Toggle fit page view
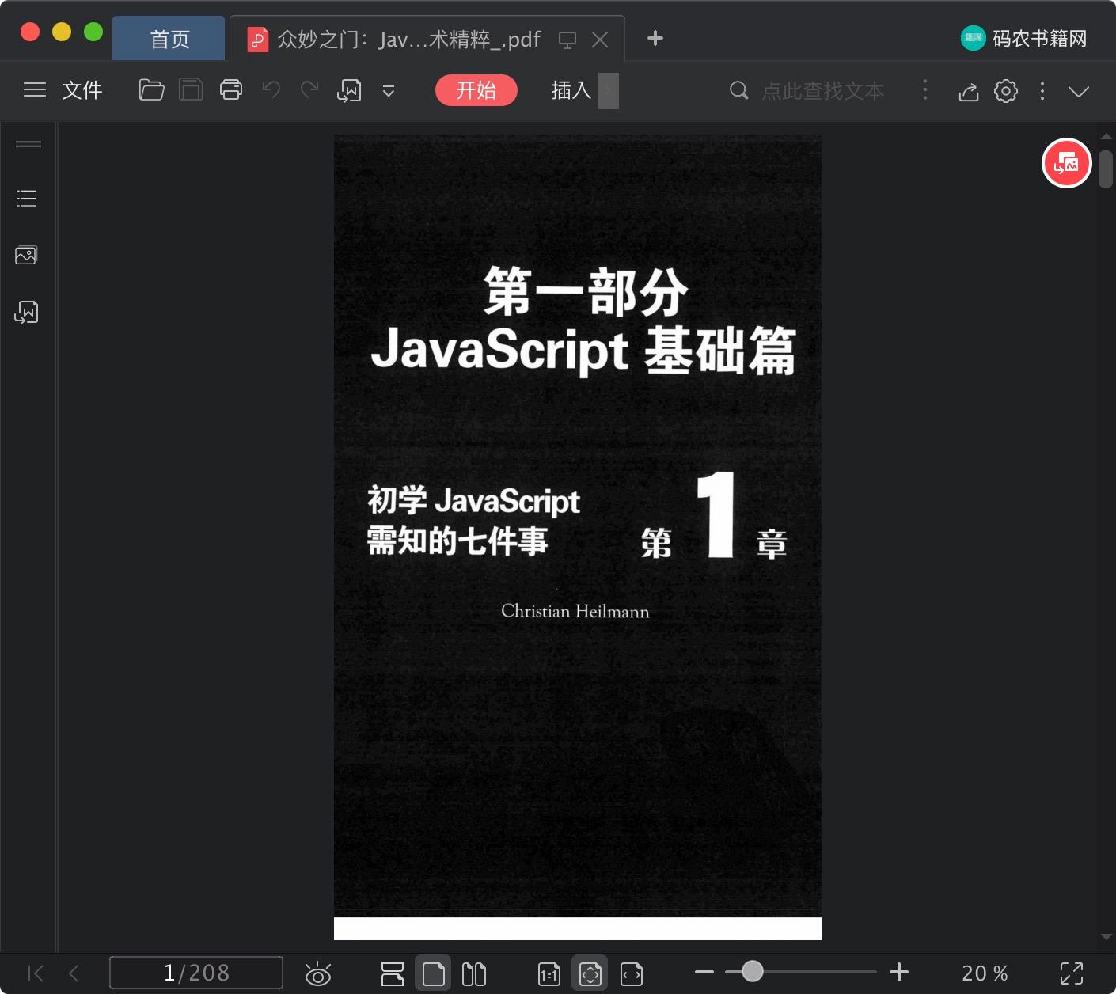 (590, 973)
